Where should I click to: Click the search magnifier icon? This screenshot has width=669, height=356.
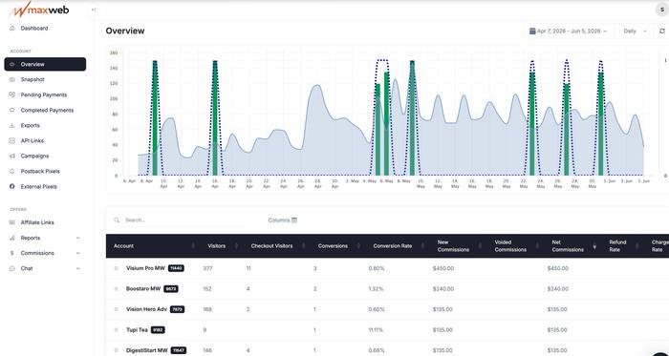[117, 220]
